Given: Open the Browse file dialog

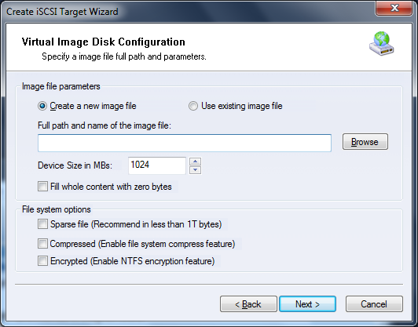Looking at the screenshot, I should (365, 142).
